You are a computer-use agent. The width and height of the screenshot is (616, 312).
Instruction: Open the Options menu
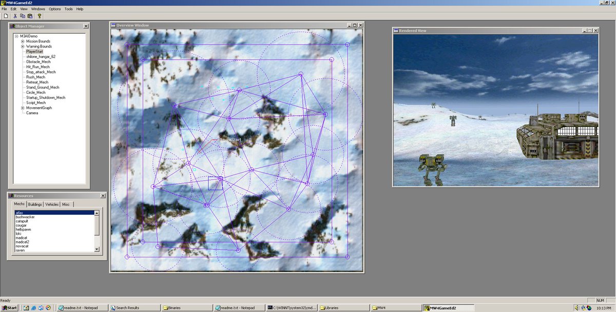54,9
